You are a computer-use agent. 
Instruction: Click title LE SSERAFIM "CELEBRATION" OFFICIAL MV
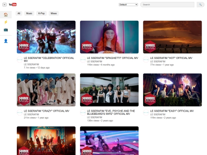[49, 59]
